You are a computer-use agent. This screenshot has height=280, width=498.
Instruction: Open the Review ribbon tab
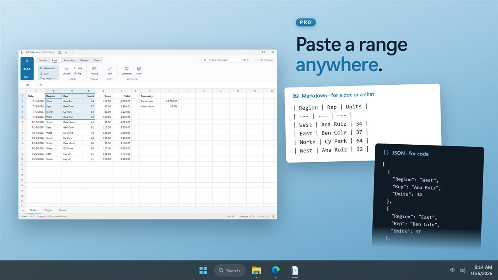84,60
